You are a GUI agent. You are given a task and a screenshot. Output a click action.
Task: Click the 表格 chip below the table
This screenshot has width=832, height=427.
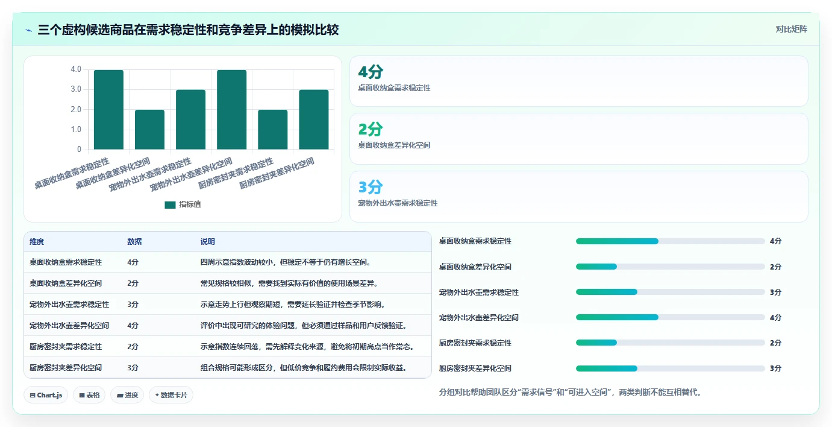89,395
